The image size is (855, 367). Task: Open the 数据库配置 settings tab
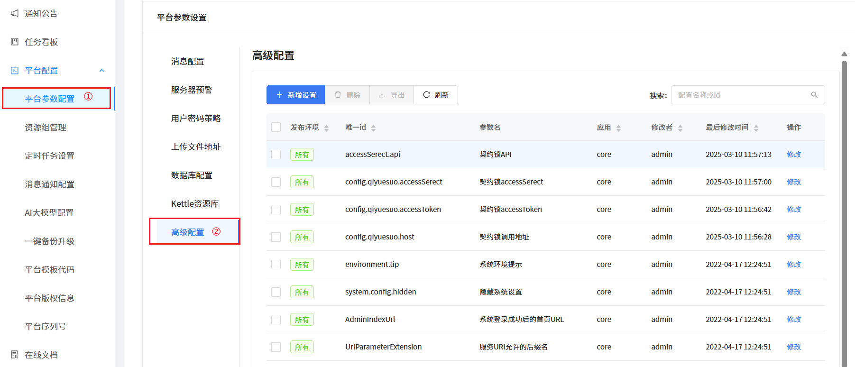[192, 175]
